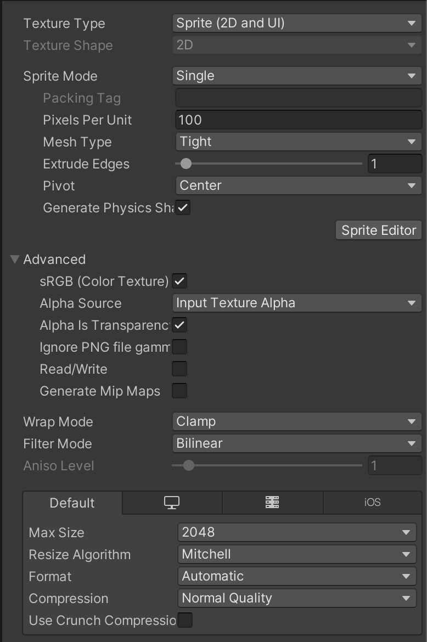Open the Filter Mode dropdown
427x642 pixels.
296,443
